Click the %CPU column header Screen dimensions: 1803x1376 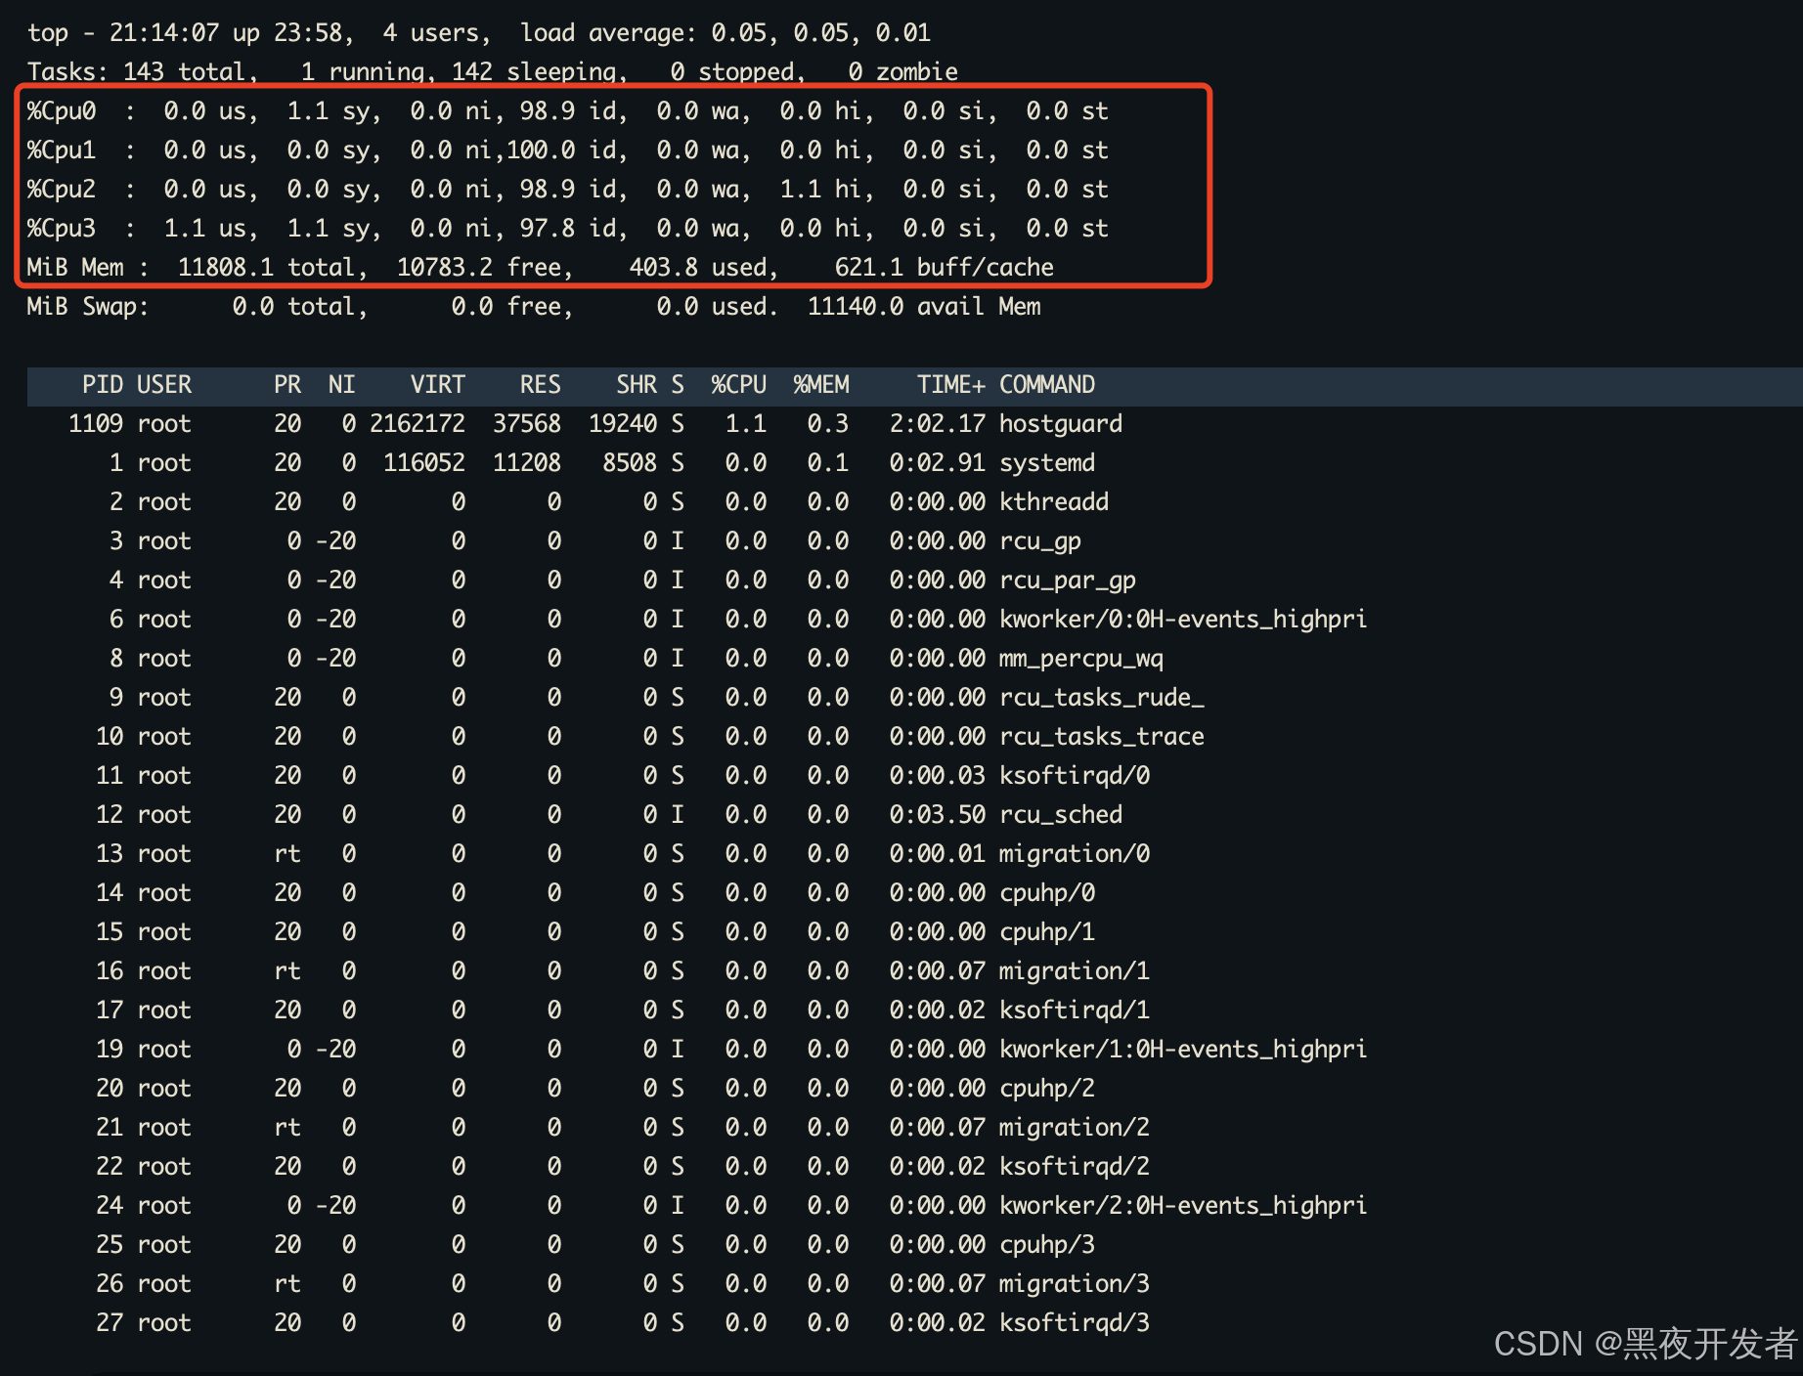click(739, 385)
